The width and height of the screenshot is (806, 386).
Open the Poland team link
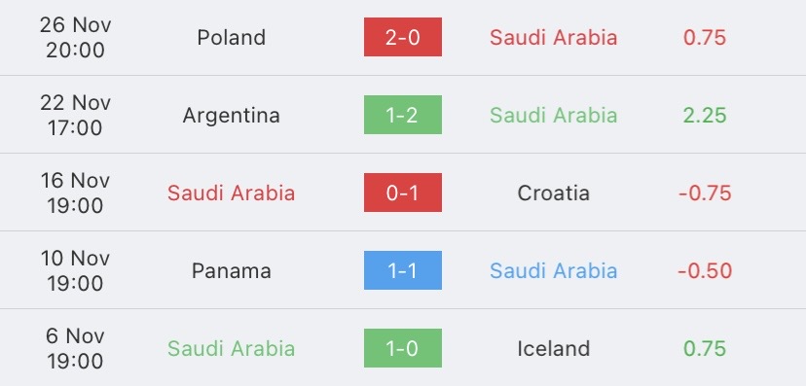click(232, 37)
